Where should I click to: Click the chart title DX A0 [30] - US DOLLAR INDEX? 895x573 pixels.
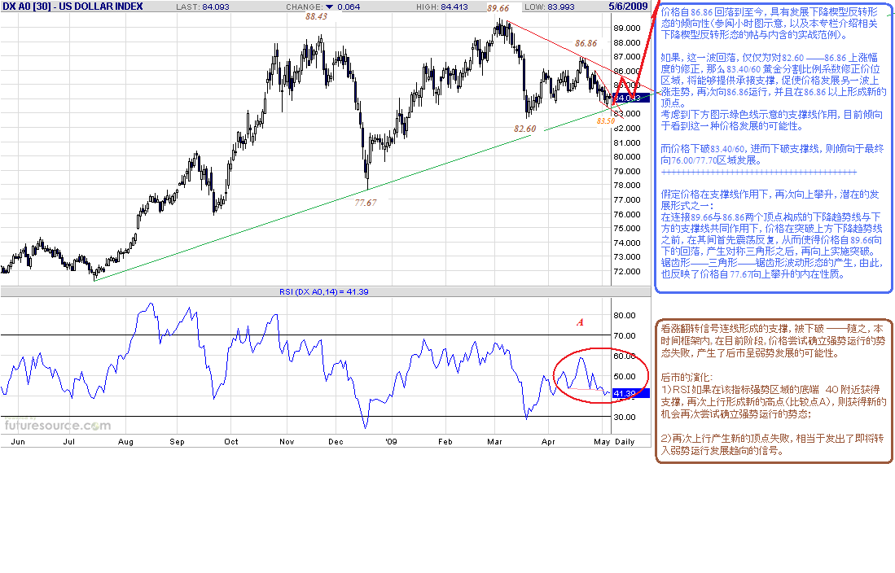pos(73,7)
